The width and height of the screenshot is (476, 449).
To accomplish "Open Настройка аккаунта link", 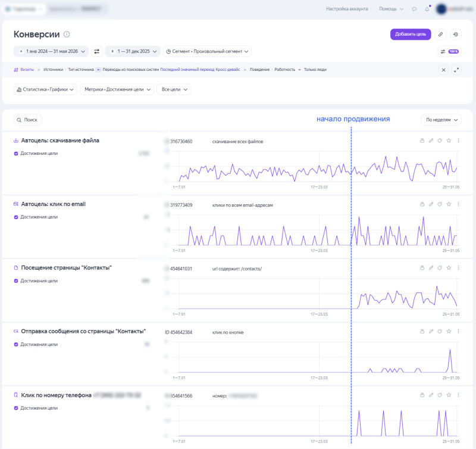I will (347, 9).
